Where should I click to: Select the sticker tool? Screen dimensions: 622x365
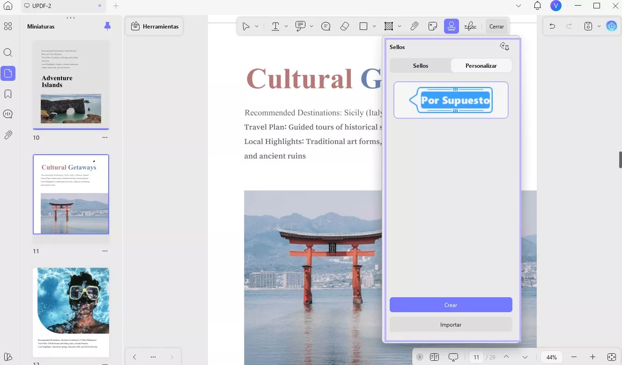433,27
